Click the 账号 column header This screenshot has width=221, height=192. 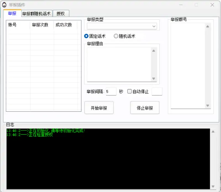pos(12,25)
